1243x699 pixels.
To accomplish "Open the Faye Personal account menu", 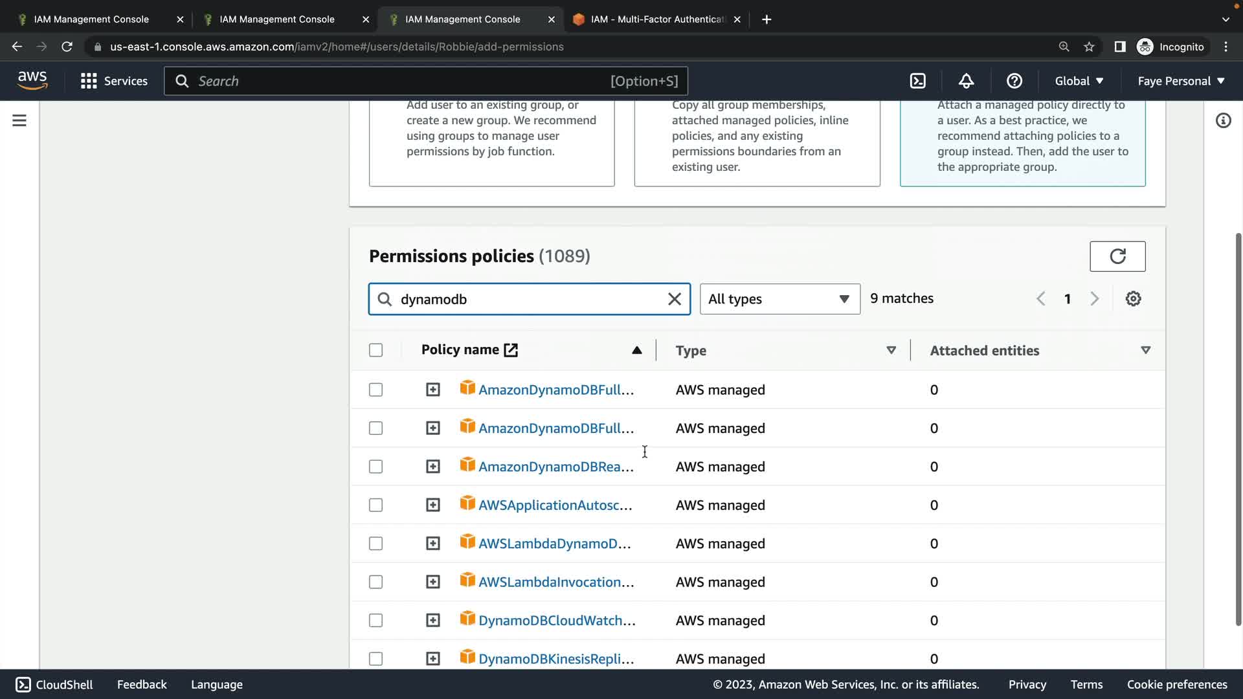I will click(1181, 81).
